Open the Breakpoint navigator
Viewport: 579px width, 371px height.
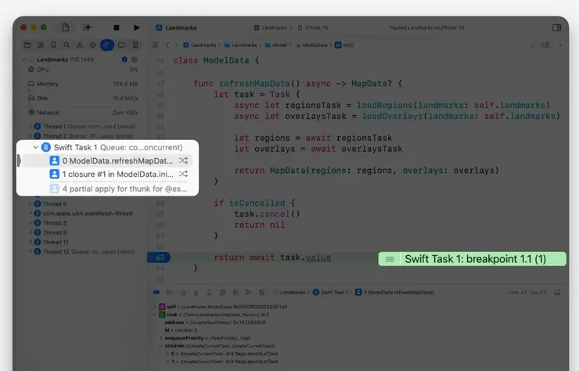(121, 45)
